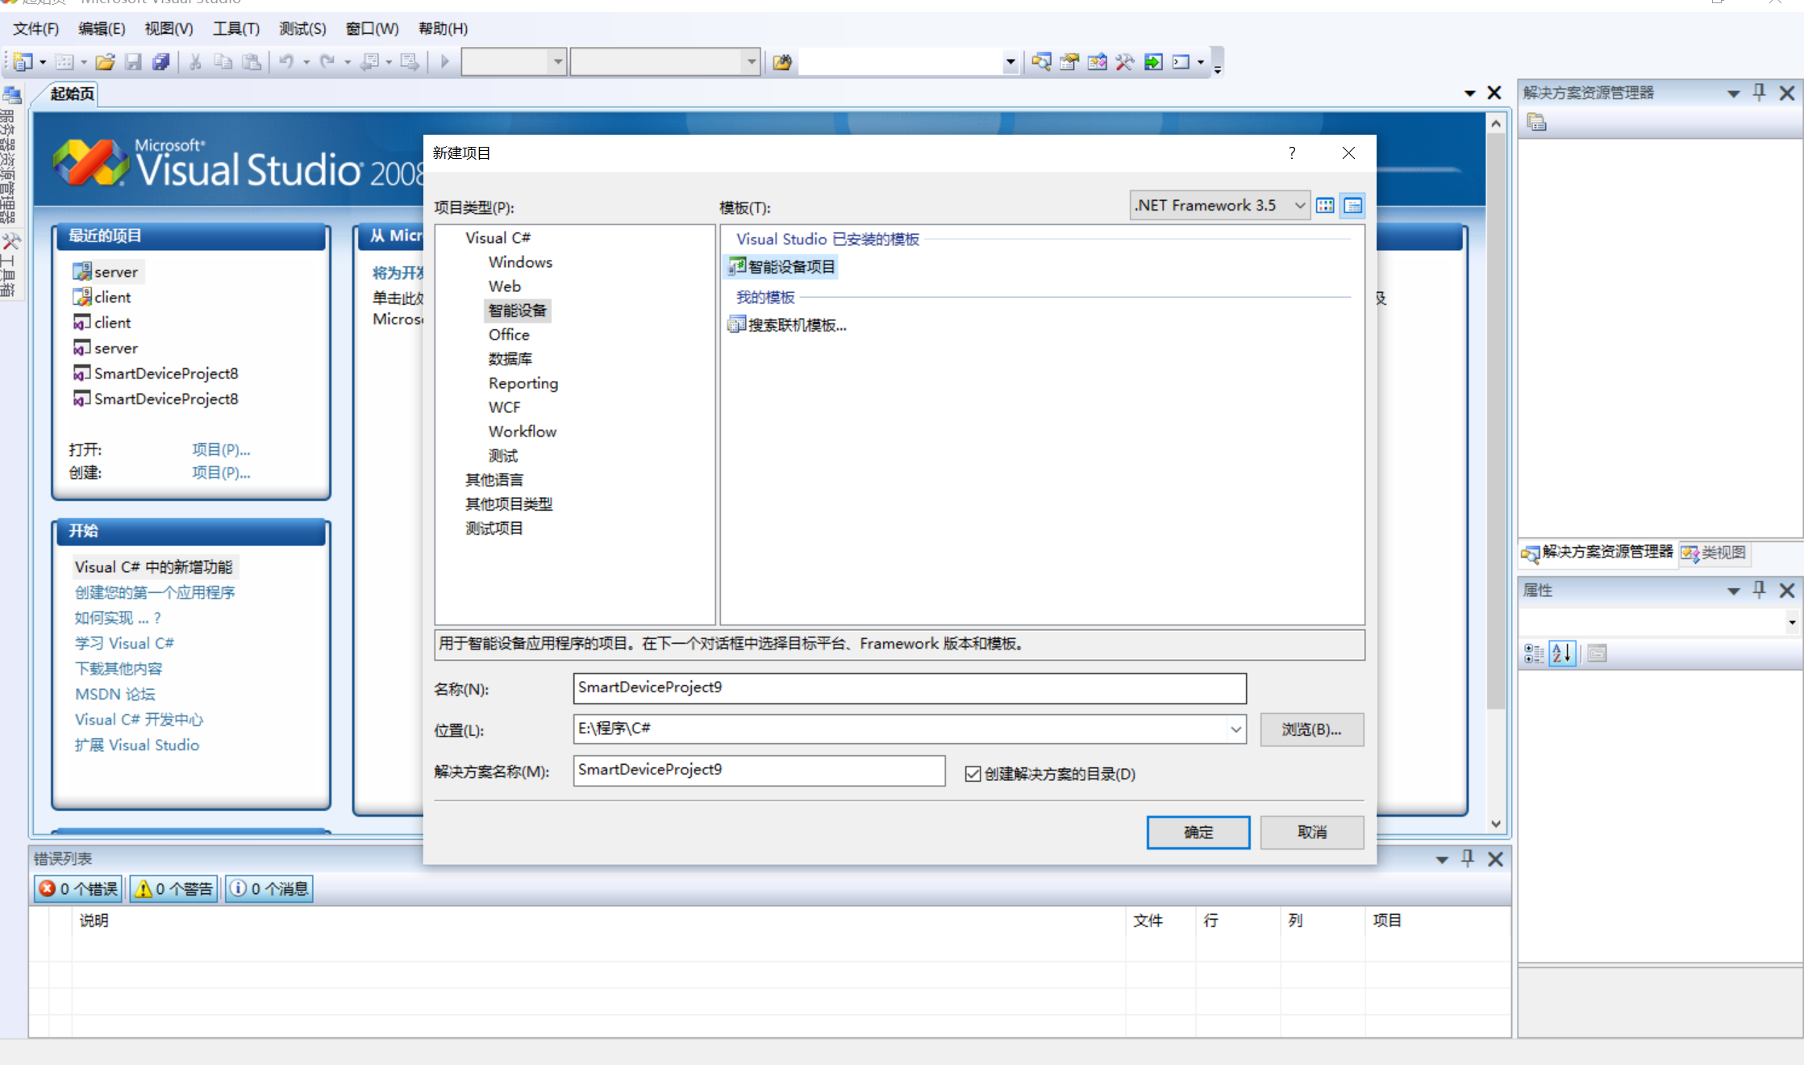Pin the 错误列表 panel

tap(1468, 858)
